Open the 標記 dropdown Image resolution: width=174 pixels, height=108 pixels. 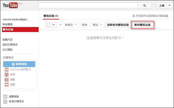[97, 25]
